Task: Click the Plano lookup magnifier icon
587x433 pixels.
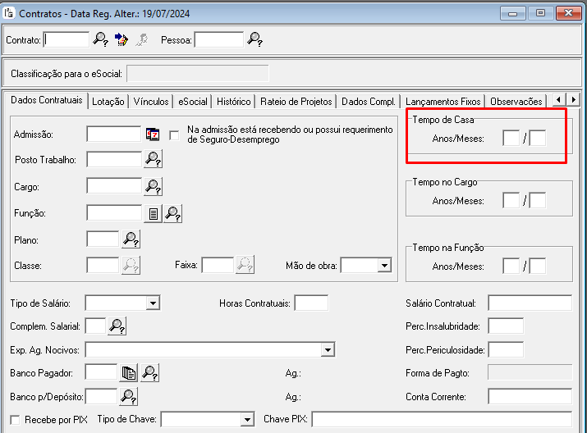Action: pos(131,239)
